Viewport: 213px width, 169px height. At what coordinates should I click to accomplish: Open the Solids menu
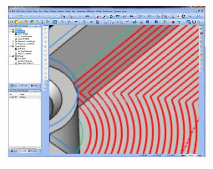click(68, 11)
